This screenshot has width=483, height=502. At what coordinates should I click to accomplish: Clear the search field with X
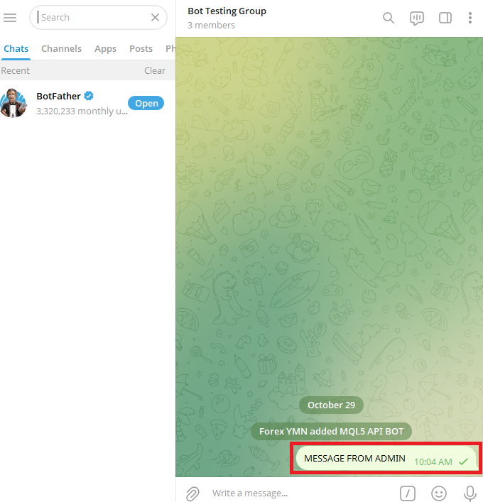[155, 17]
